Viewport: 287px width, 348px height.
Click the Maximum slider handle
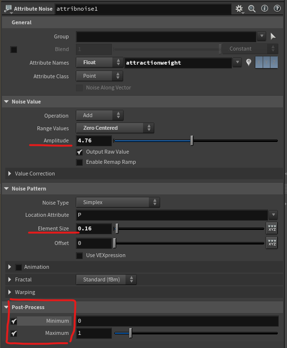click(x=131, y=333)
